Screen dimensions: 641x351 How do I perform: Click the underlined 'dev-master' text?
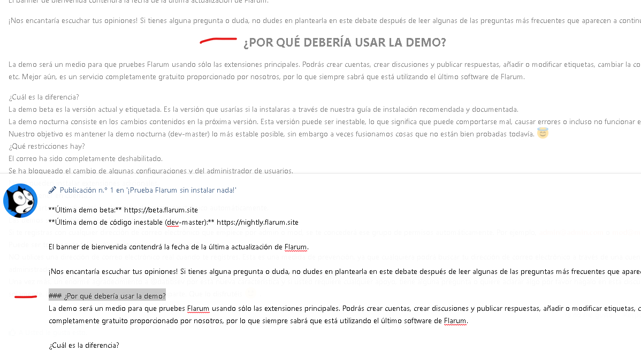(x=185, y=222)
